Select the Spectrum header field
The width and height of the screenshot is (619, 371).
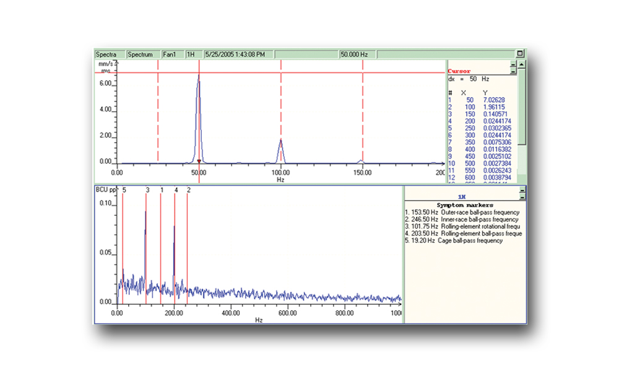(144, 54)
